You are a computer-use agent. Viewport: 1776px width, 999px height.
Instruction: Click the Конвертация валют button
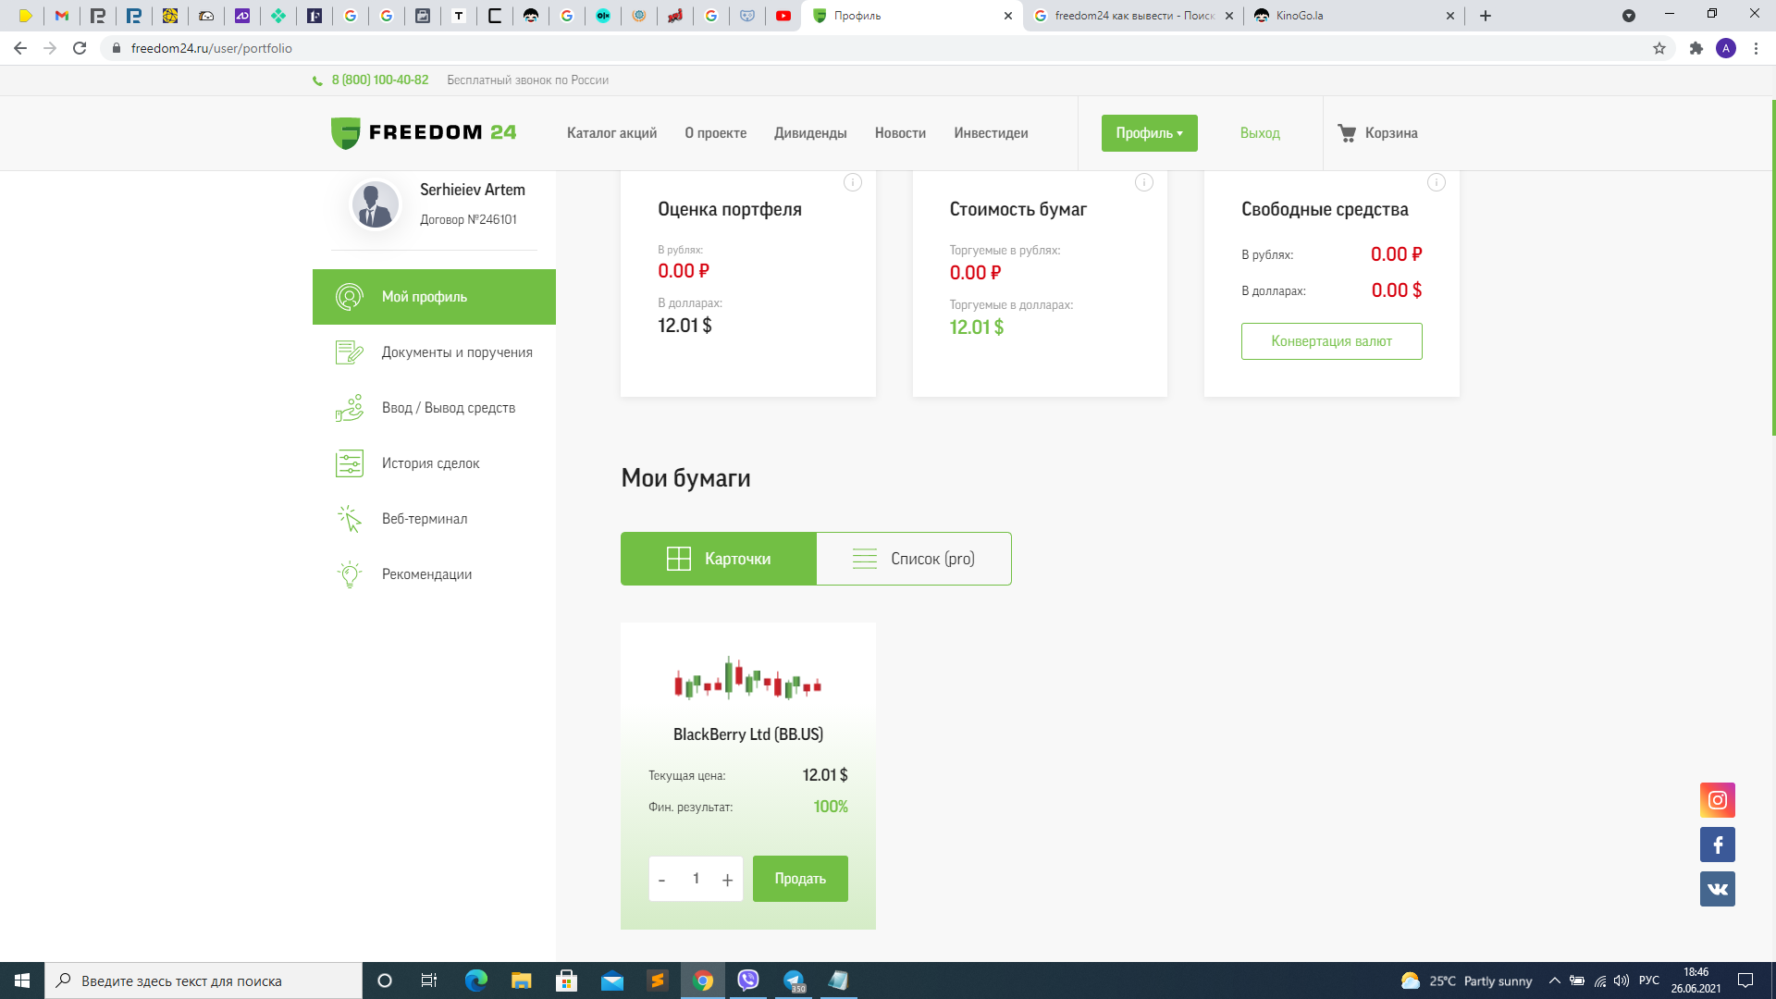pos(1331,341)
